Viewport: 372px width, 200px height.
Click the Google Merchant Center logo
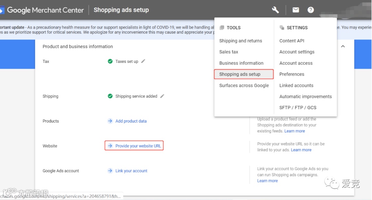coord(42,10)
